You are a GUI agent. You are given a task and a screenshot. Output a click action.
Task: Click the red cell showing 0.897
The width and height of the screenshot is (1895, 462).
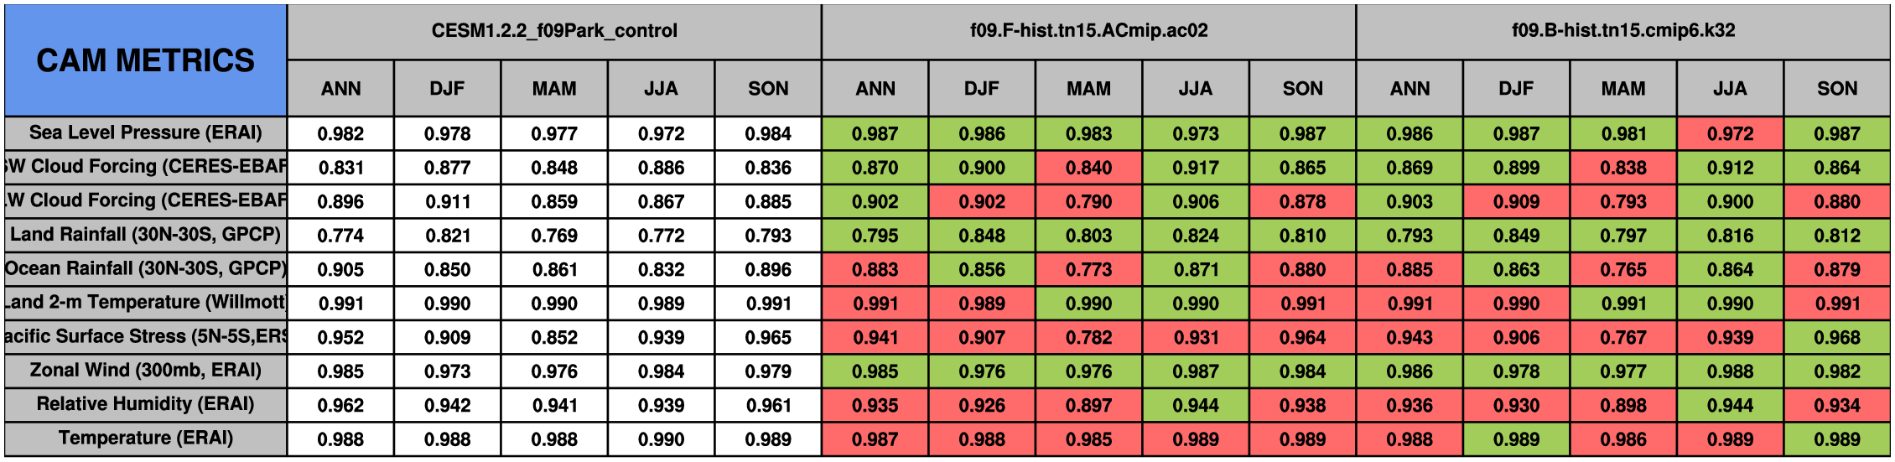[x=1088, y=405]
